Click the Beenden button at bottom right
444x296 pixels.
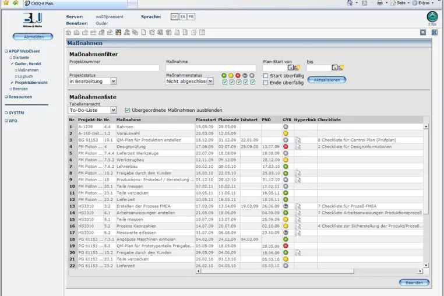tap(414, 283)
